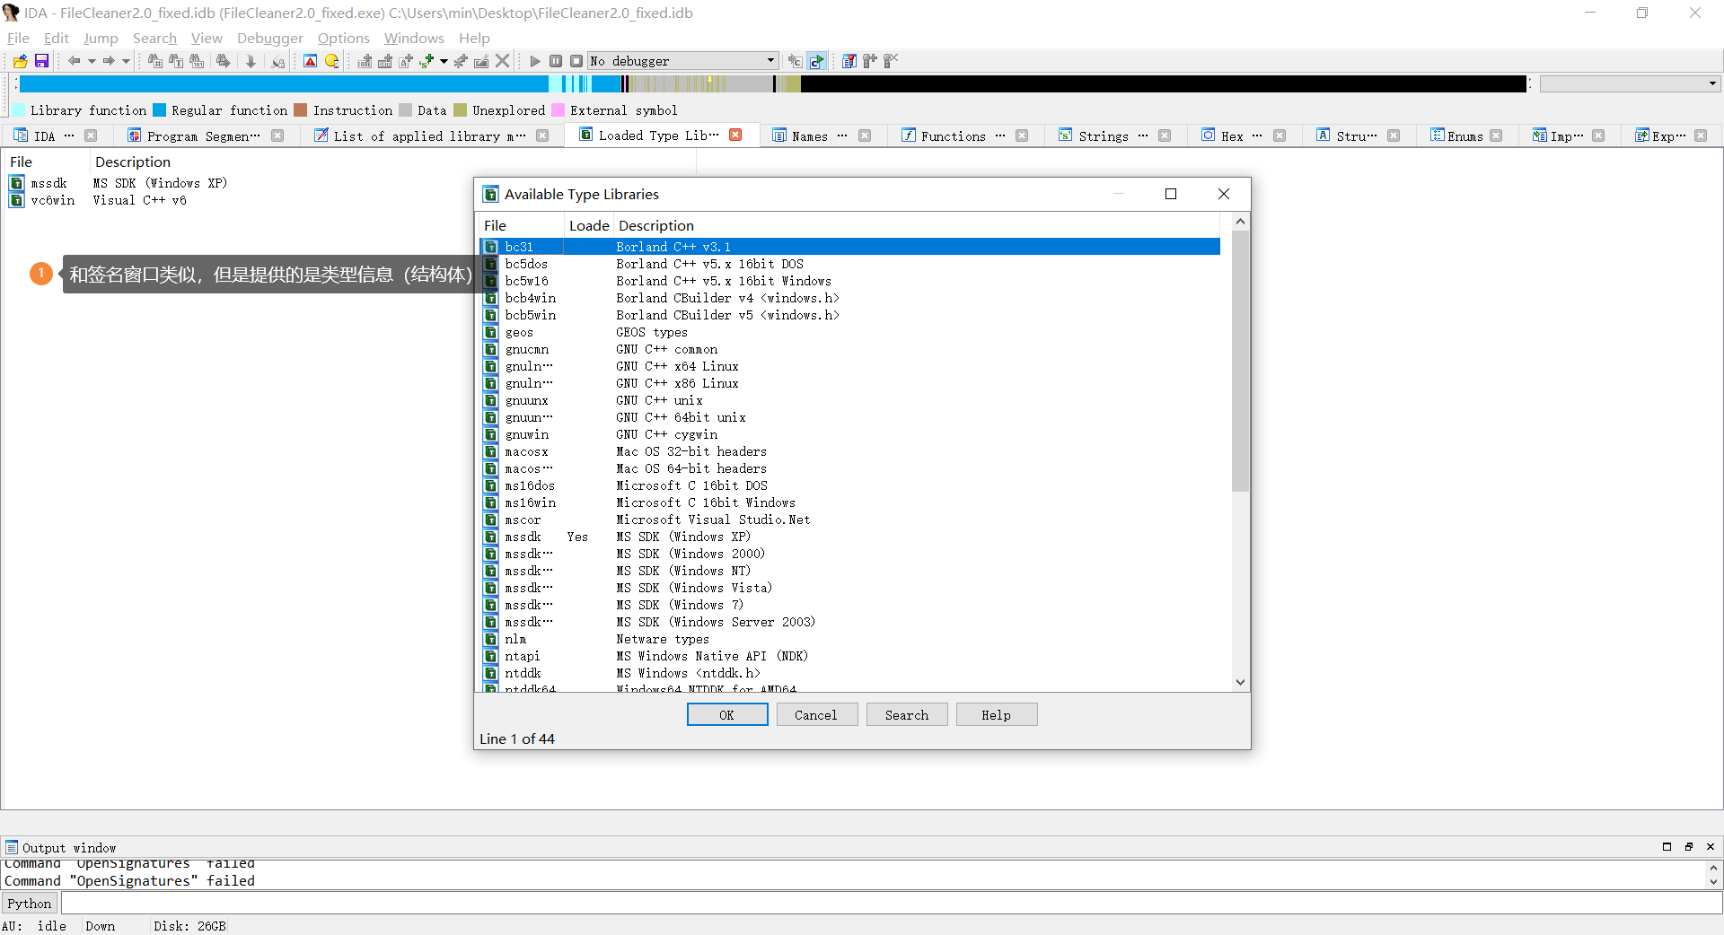Viewport: 1724px width, 935px height.
Task: Click the red warning triangle toolbar icon
Action: 310,61
